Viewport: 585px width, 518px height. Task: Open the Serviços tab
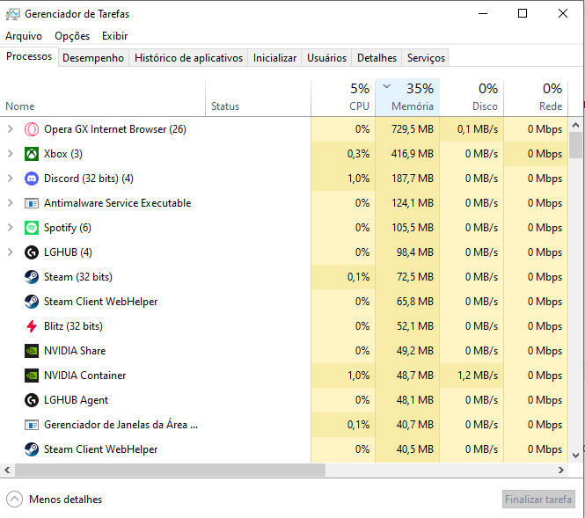click(426, 58)
